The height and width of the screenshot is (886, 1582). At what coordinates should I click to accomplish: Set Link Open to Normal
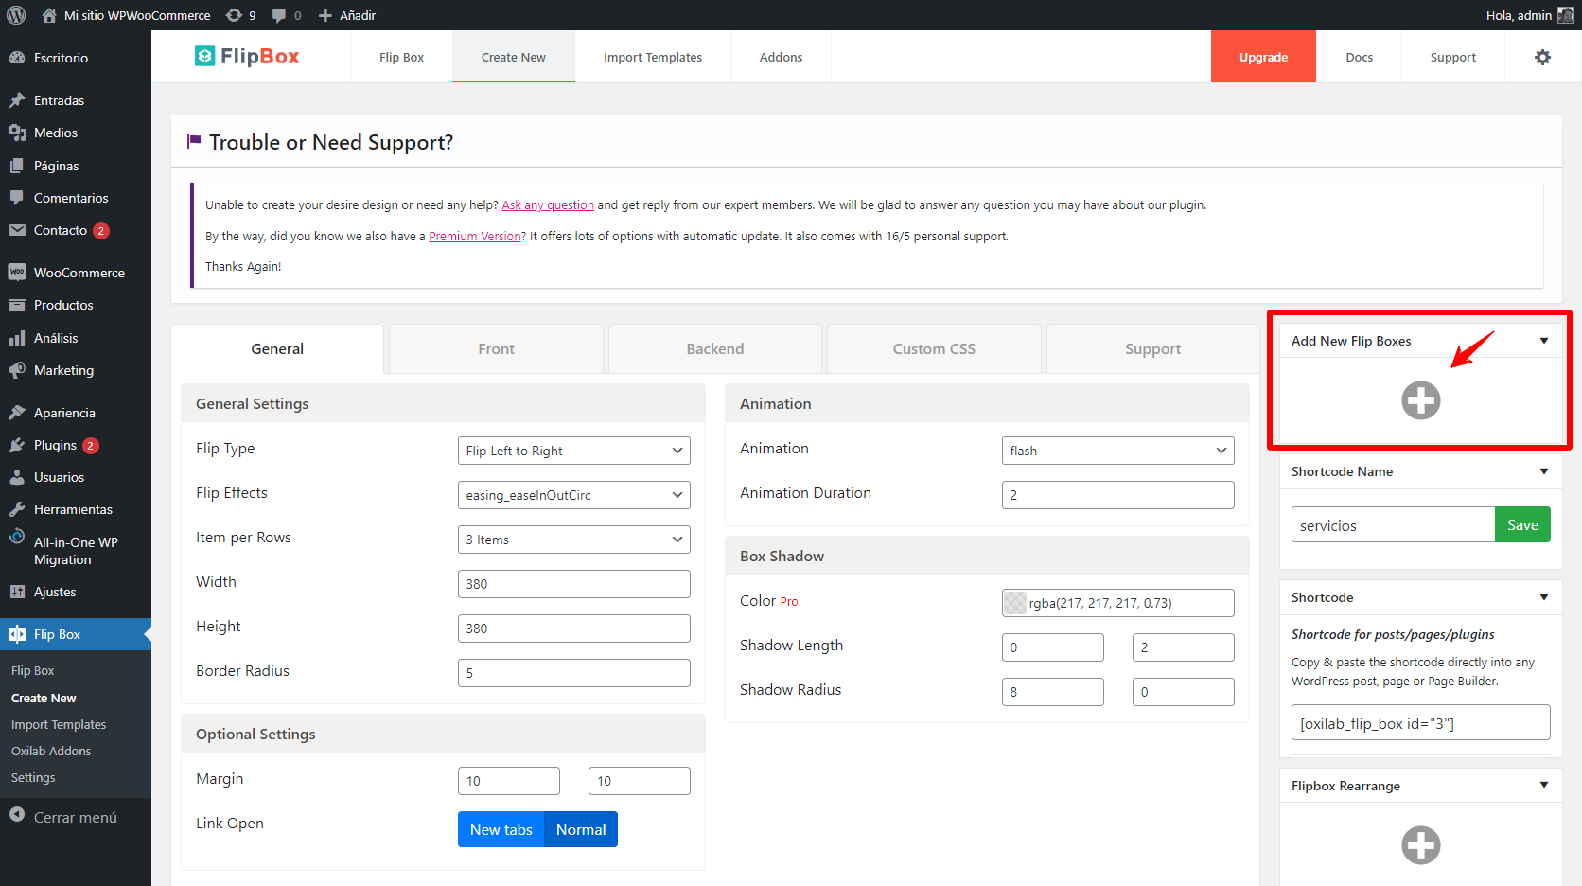581,829
